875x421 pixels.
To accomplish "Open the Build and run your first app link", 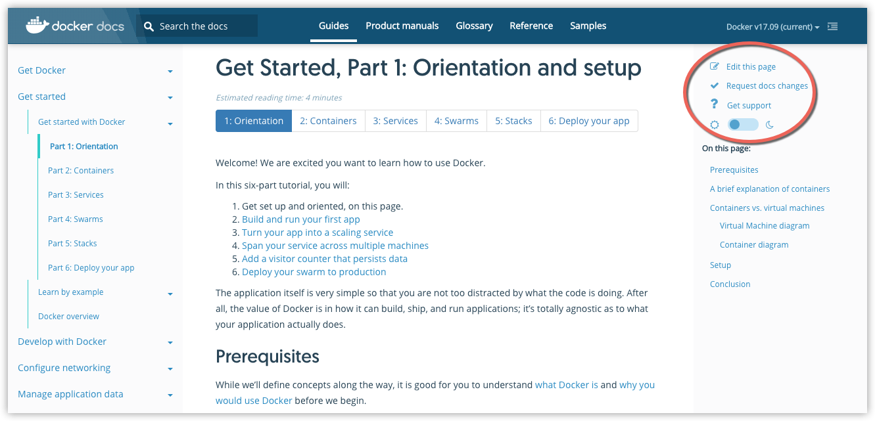I will pos(300,219).
